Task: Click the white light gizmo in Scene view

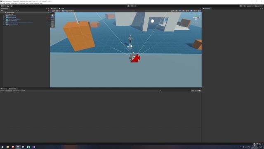Action: point(152,21)
